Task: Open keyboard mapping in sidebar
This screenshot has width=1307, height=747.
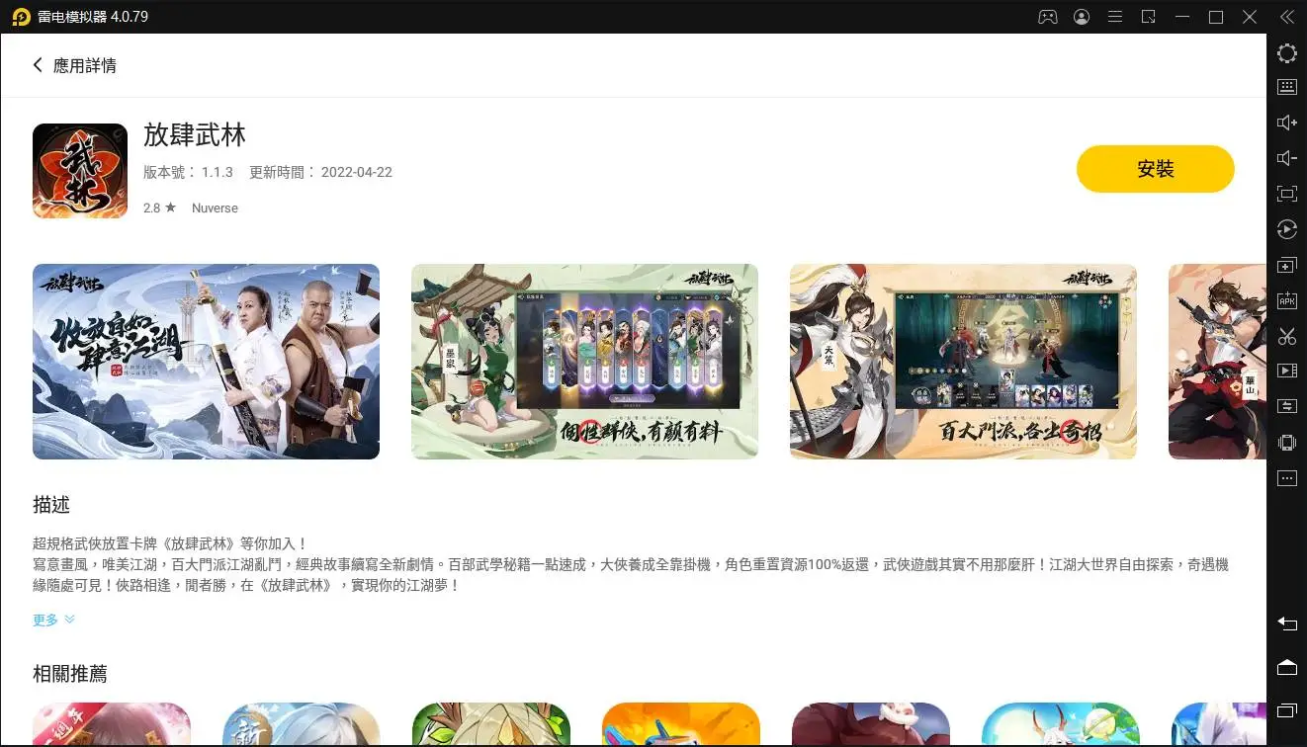Action: coord(1286,87)
